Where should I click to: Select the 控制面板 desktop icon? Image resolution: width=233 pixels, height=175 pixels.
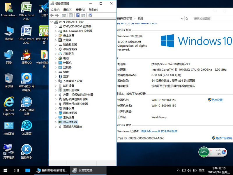[x=9, y=128]
